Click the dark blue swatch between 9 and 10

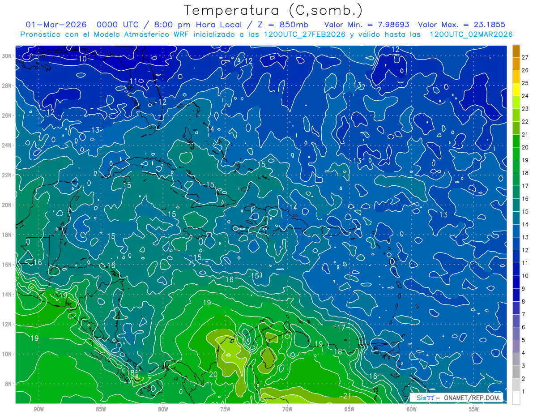point(516,282)
